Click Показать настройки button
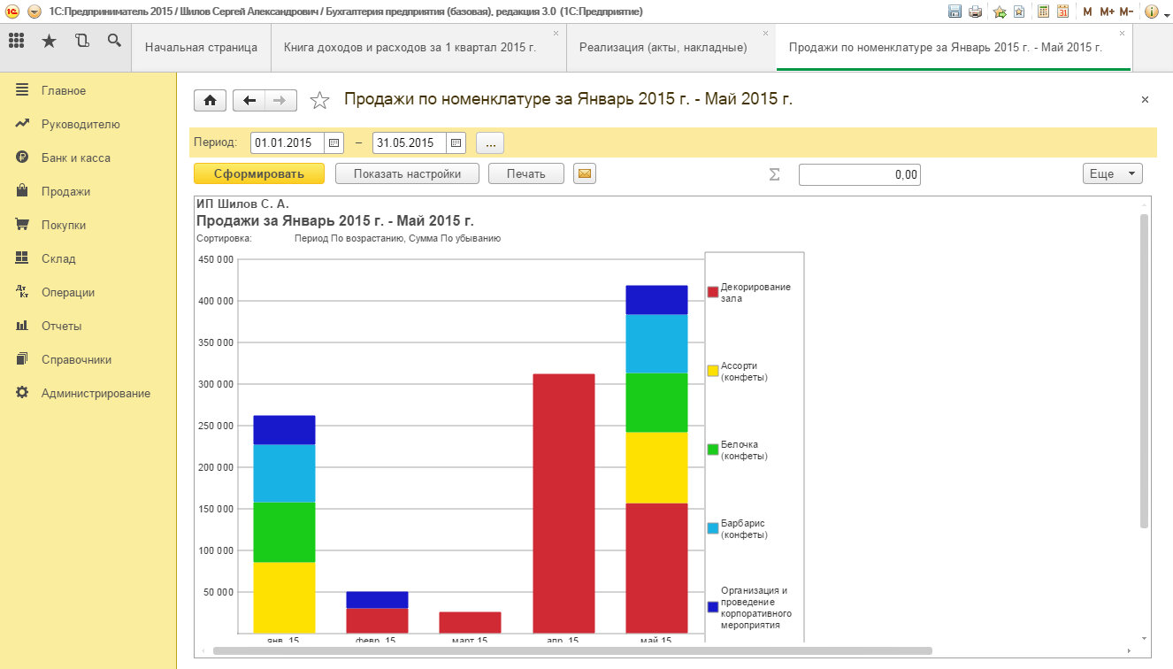Viewport: 1173px width, 669px height. click(x=407, y=174)
